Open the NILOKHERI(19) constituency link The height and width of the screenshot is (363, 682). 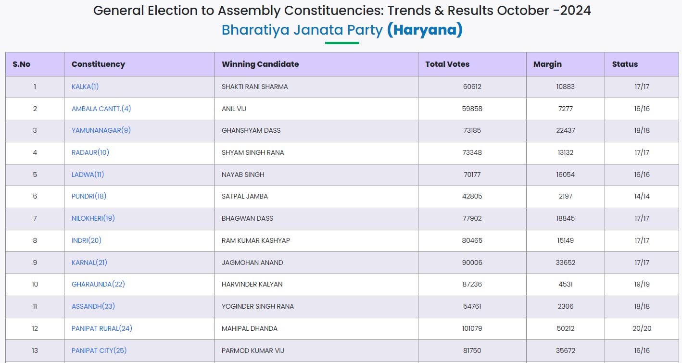(x=93, y=218)
